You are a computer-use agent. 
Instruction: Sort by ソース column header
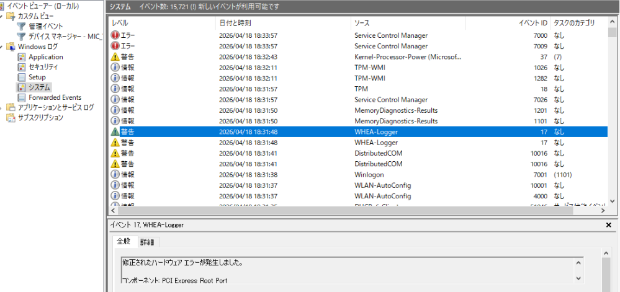pyautogui.click(x=408, y=23)
